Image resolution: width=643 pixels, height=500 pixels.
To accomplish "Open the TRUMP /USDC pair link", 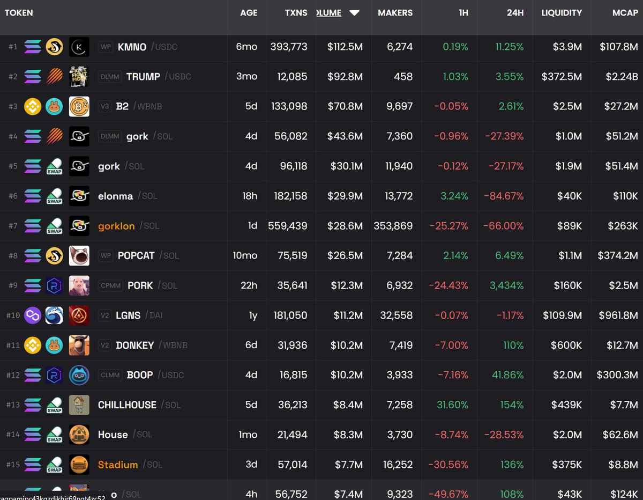I will (159, 77).
